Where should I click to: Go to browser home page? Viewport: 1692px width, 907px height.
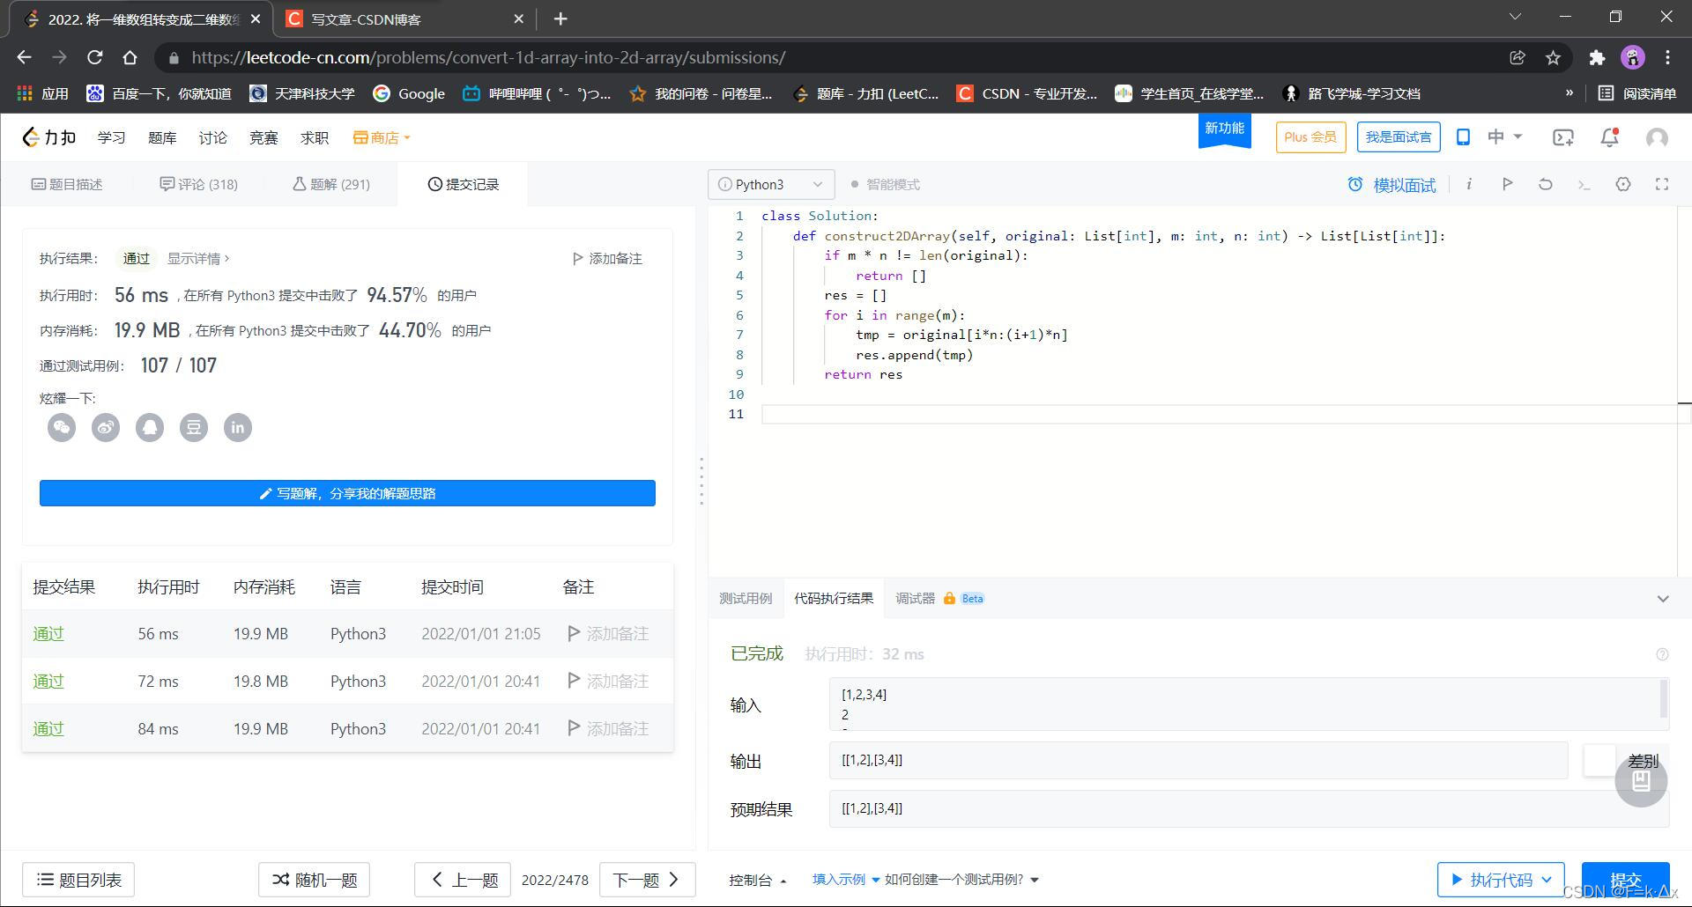click(130, 57)
